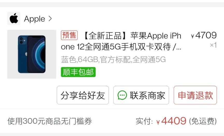Tap the 使用300元商品无门槛券 coupon note
Image resolution: width=224 pixels, height=136 pixels.
pos(50,121)
